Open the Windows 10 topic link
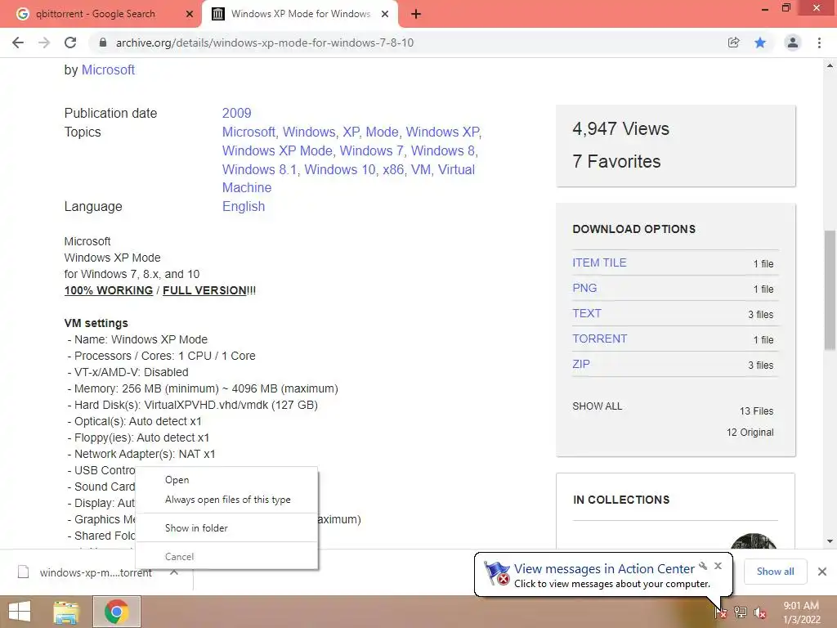 point(340,169)
